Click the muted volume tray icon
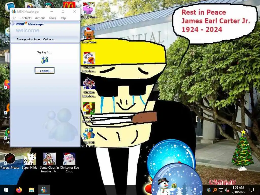This screenshot has width=260, height=195. (227, 190)
